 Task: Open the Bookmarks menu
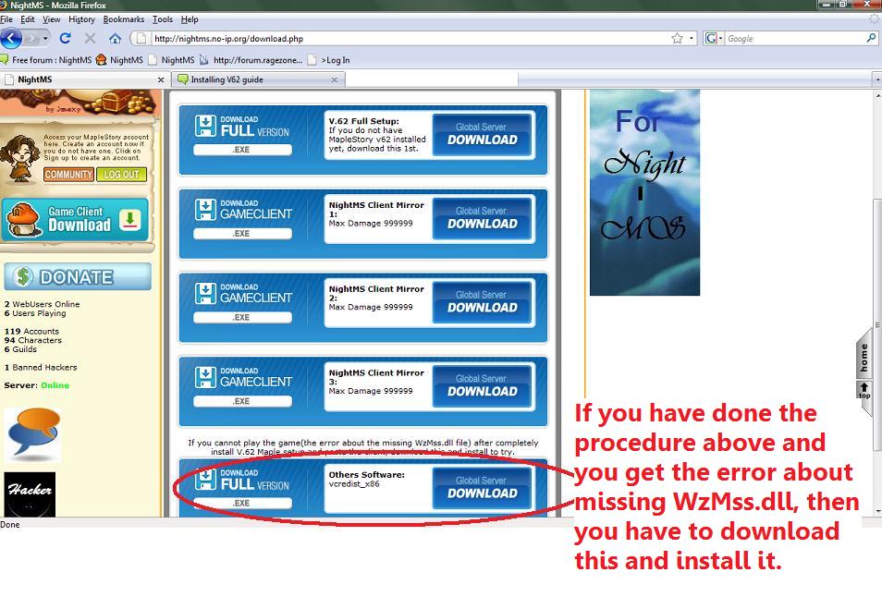[x=124, y=19]
